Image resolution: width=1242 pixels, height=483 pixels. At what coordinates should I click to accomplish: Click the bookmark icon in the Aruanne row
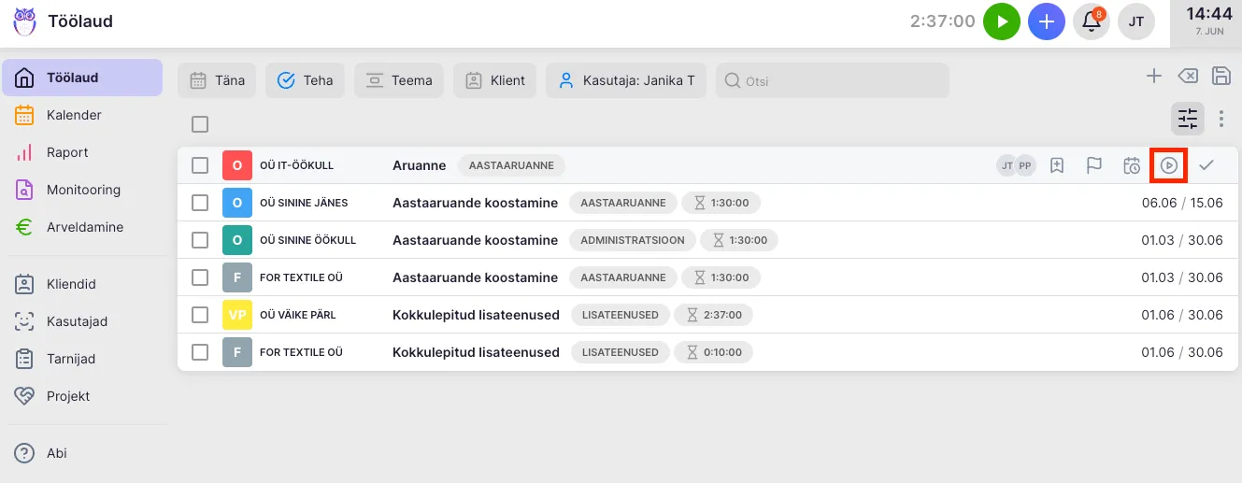pyautogui.click(x=1057, y=165)
